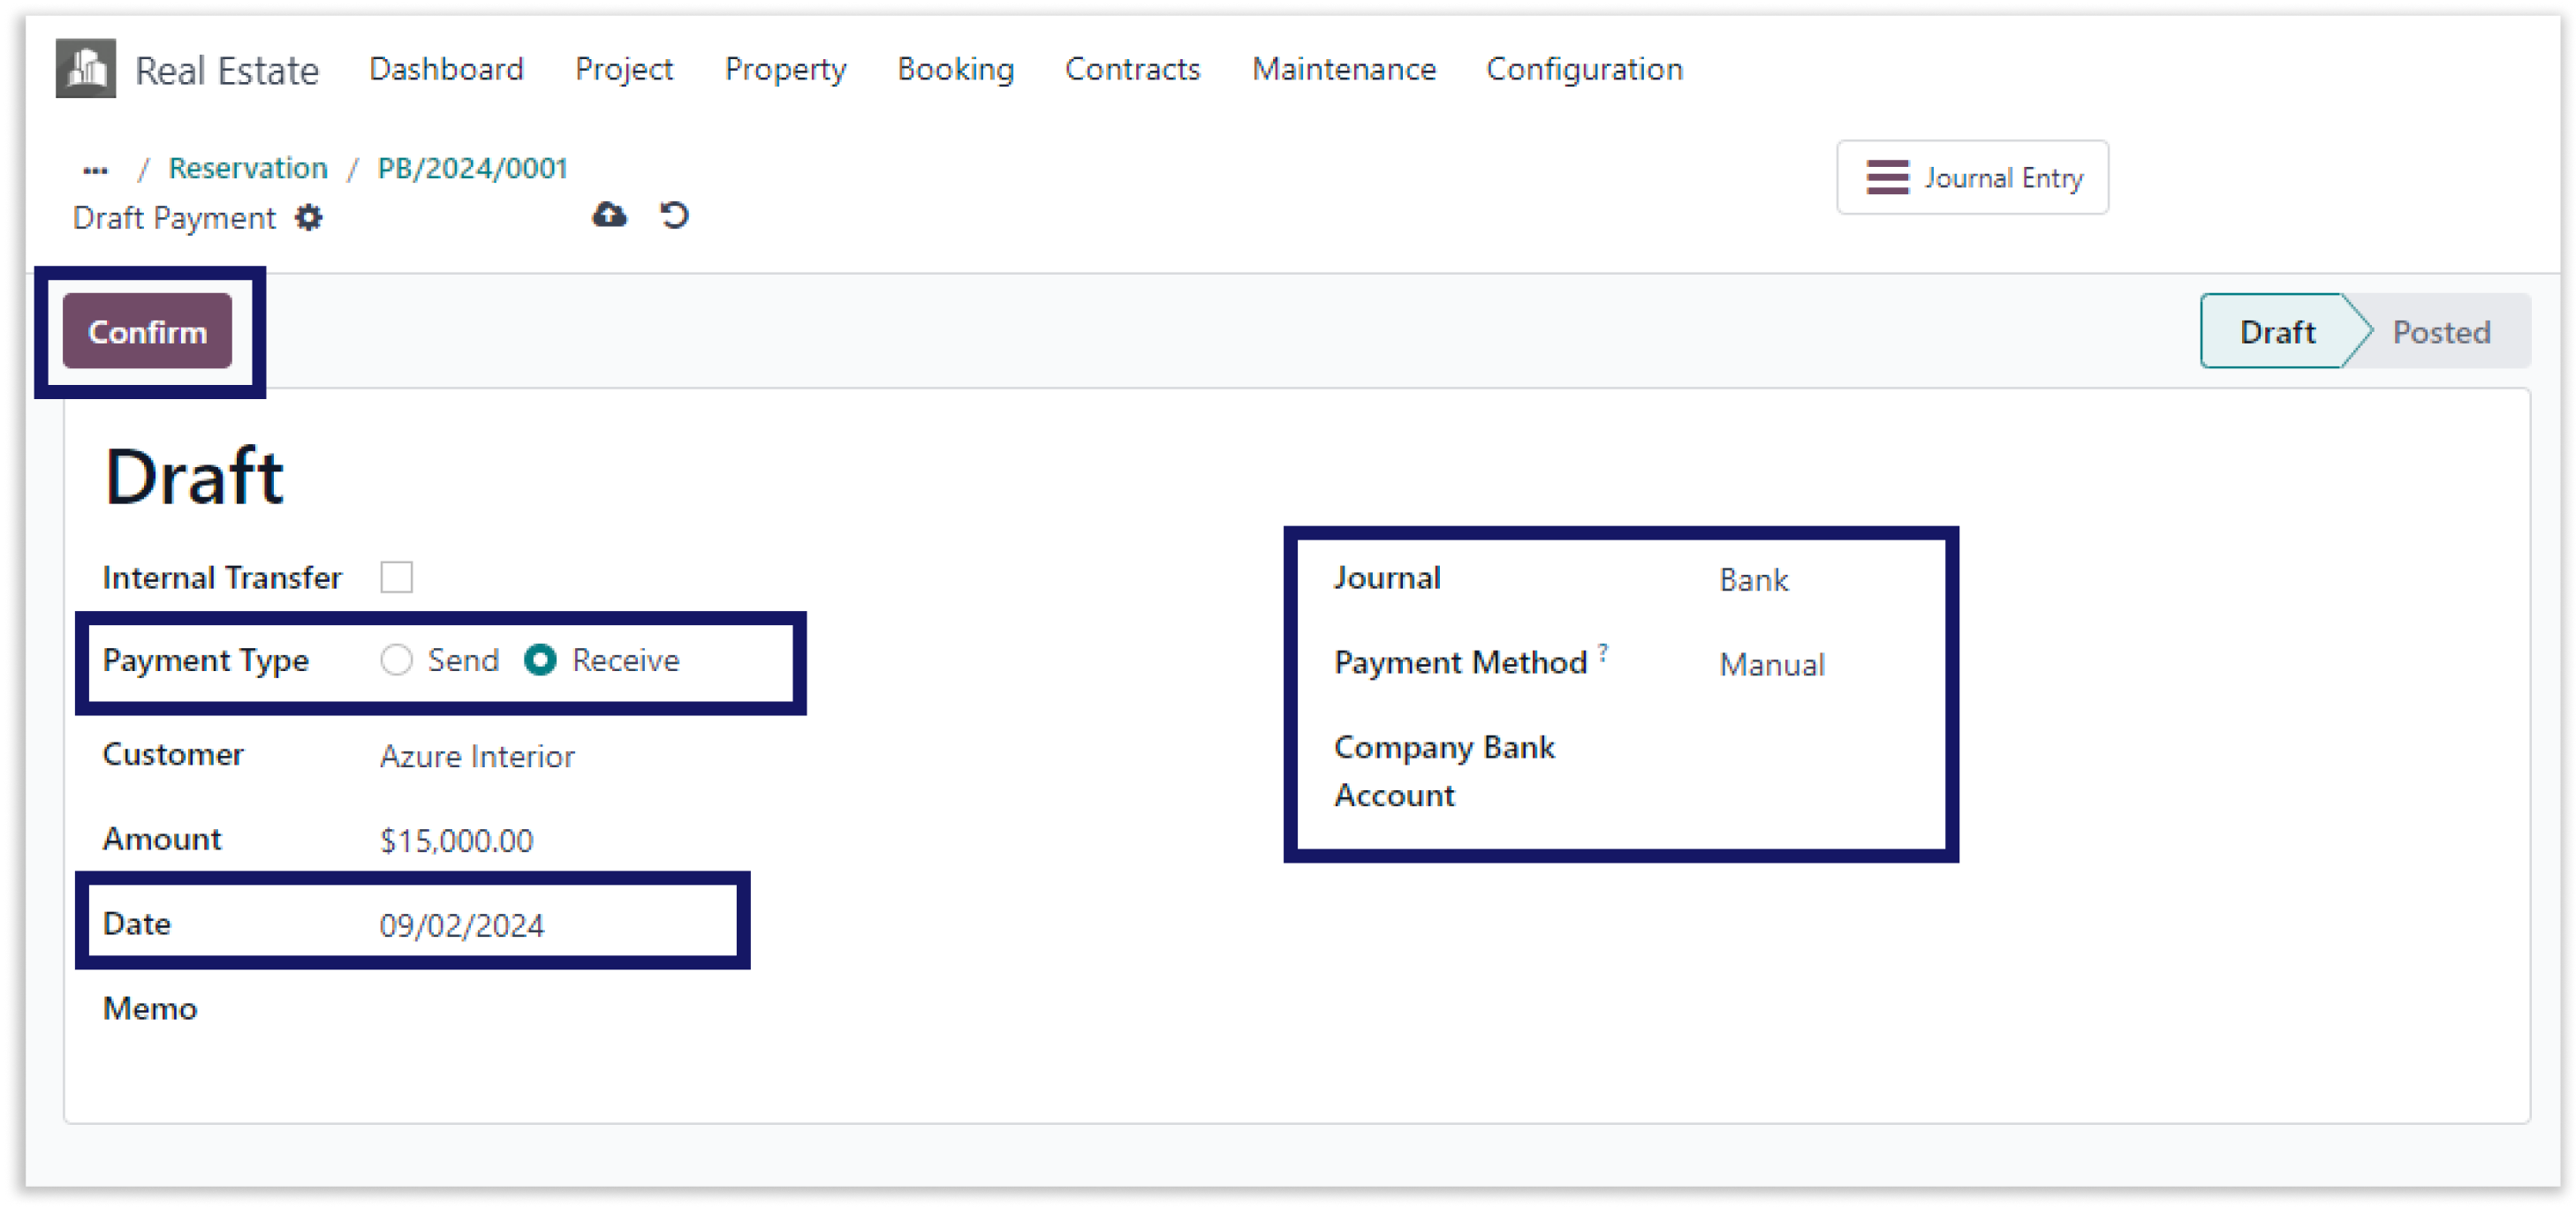The width and height of the screenshot is (2576, 1207).
Task: Click the Real Estate app logo icon
Action: [x=86, y=69]
